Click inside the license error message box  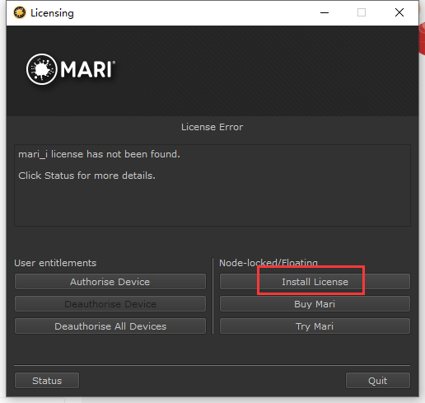click(212, 185)
